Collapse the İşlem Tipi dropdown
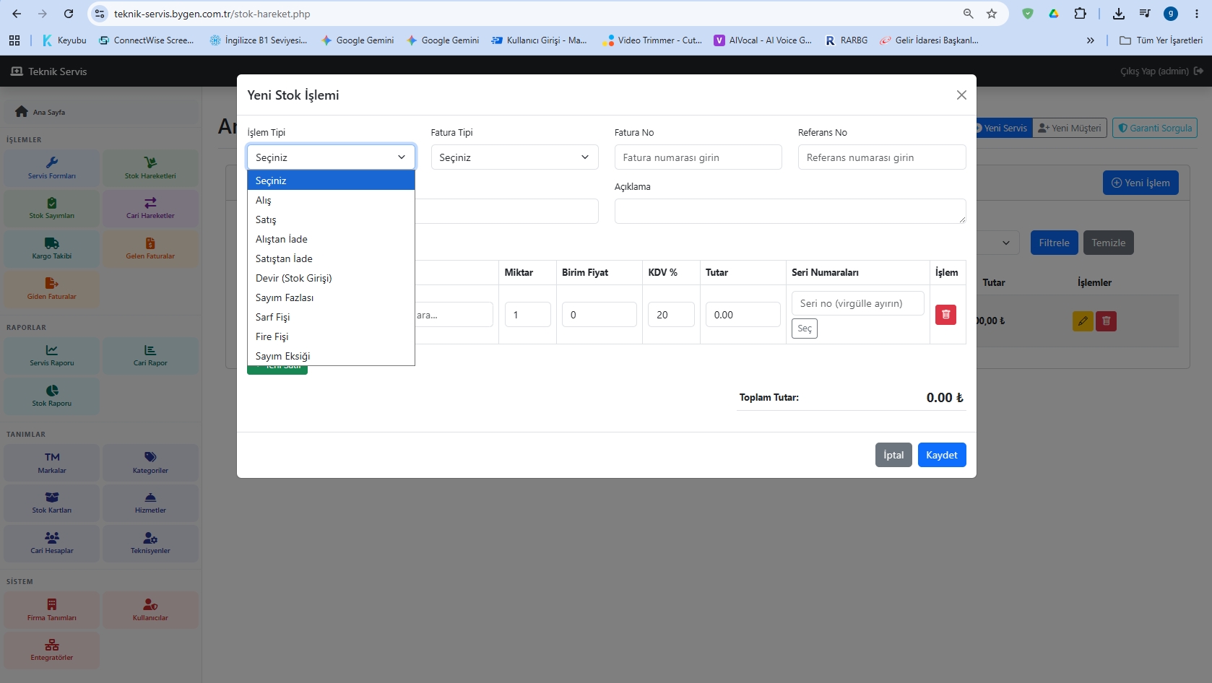 pyautogui.click(x=331, y=157)
